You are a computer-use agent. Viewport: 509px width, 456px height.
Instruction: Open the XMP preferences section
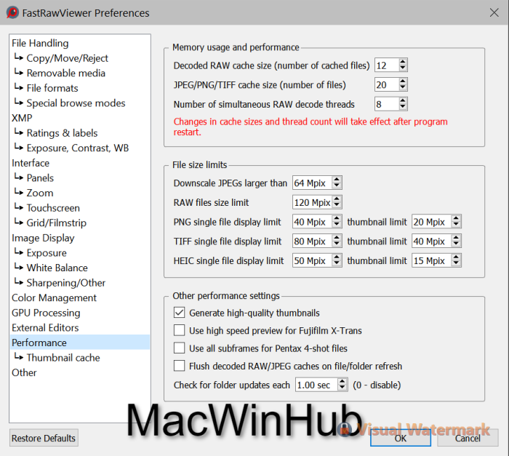click(22, 118)
